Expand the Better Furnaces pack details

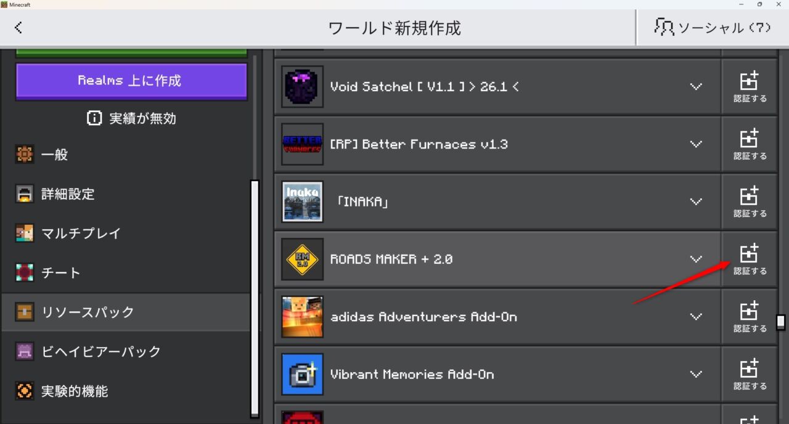[696, 144]
